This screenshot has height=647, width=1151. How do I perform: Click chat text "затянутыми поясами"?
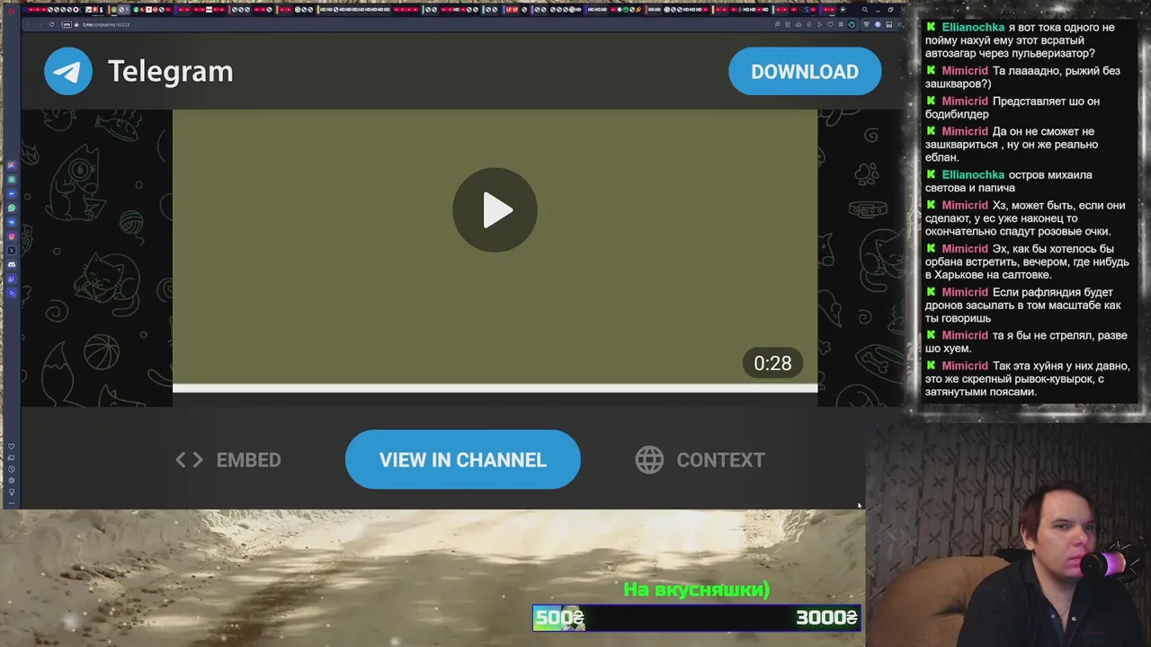(981, 392)
